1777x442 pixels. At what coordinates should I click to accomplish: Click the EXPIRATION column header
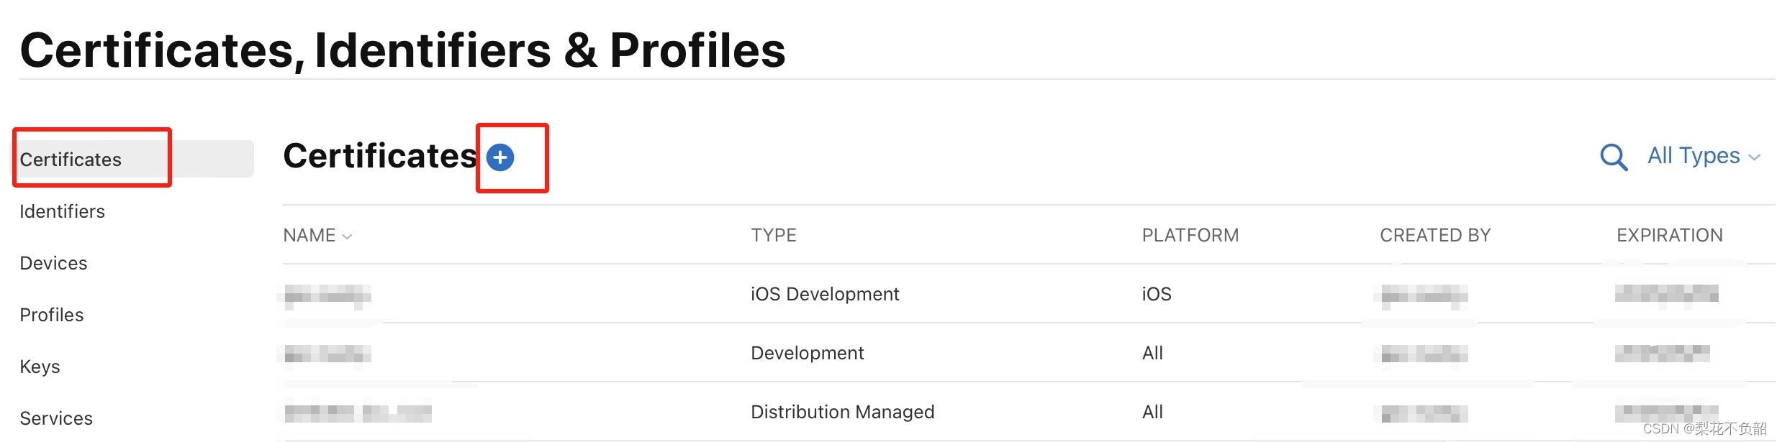click(1670, 236)
